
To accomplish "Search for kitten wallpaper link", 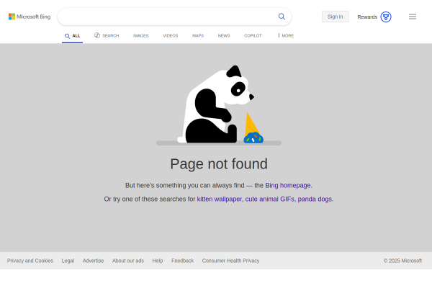I will click(x=220, y=199).
